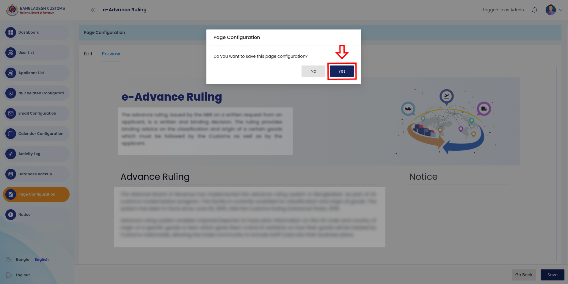This screenshot has height=284, width=568.
Task: Click the Bangladesh Customs logo
Action: tap(35, 10)
